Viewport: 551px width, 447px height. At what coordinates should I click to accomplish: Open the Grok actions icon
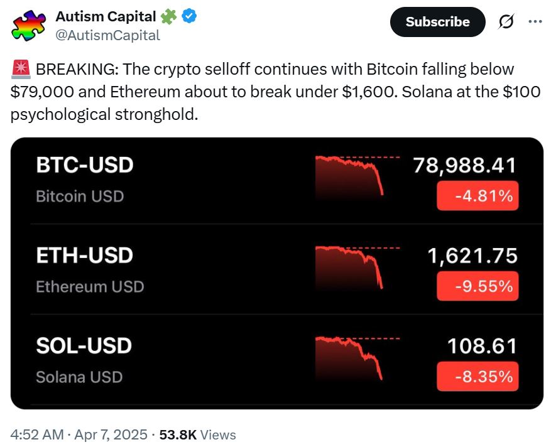[508, 22]
